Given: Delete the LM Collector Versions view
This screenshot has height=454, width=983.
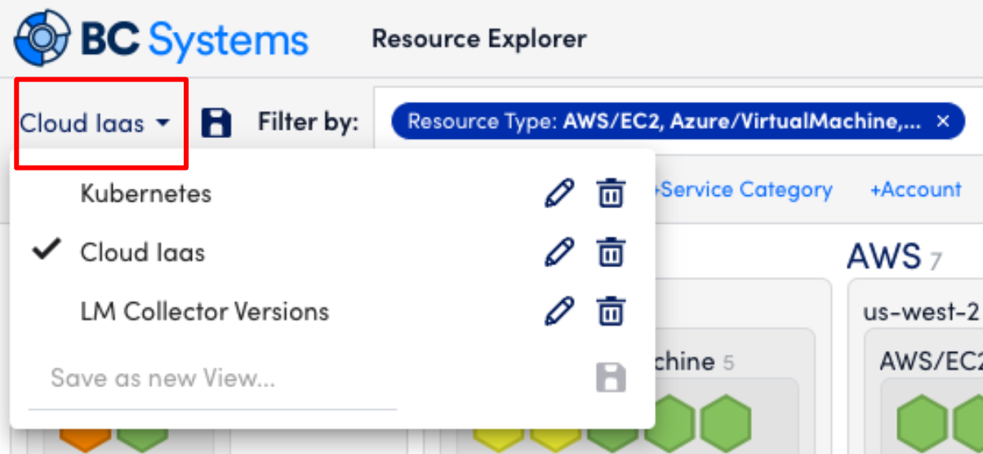Looking at the screenshot, I should point(611,311).
